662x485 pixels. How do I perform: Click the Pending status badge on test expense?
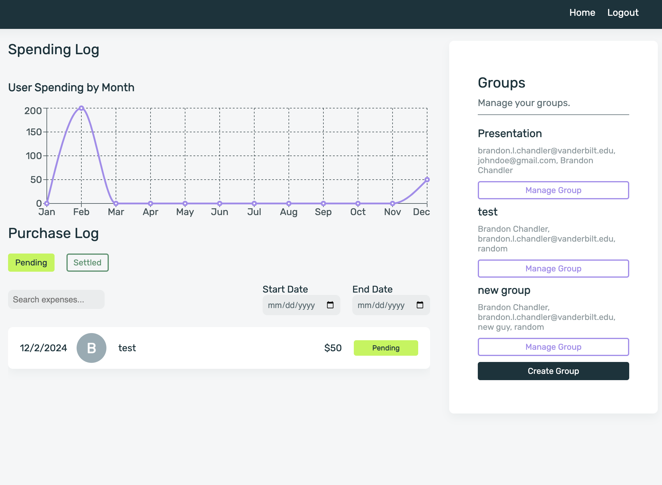[386, 348]
